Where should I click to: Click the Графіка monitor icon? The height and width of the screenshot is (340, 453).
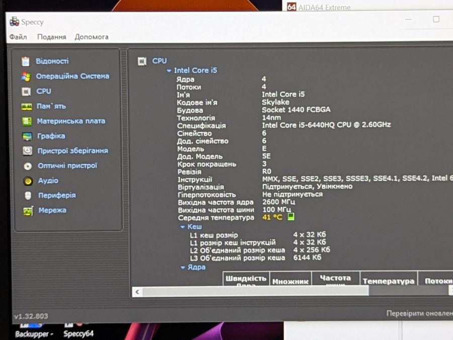point(27,136)
